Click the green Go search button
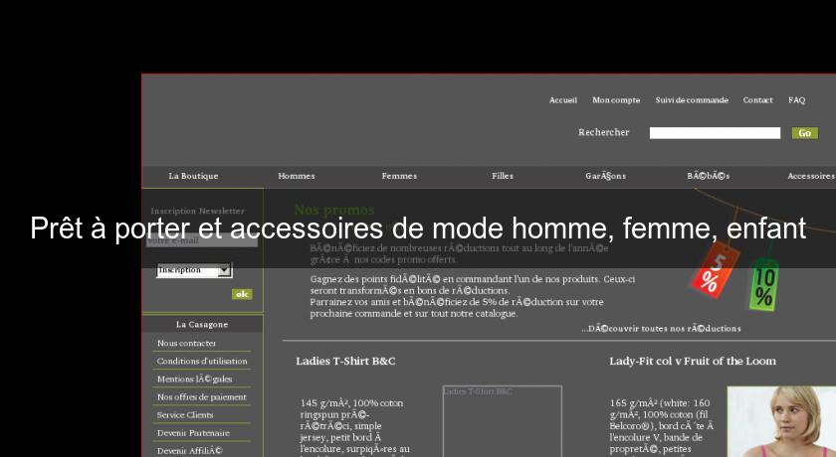The height and width of the screenshot is (457, 836). tap(804, 133)
